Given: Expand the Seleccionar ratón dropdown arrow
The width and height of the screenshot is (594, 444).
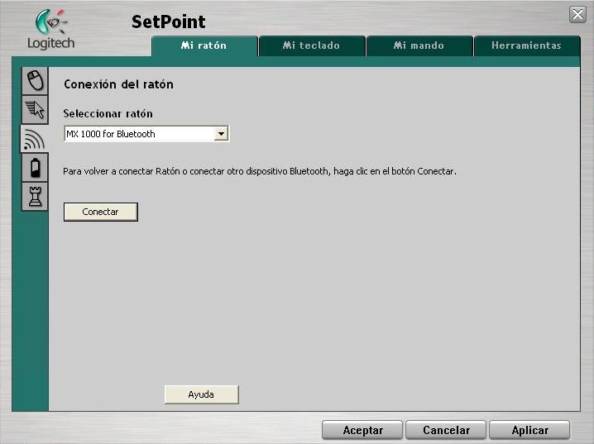Looking at the screenshot, I should [221, 134].
